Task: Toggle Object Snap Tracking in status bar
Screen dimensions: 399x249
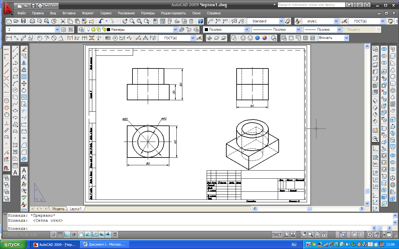Action: pyautogui.click(x=88, y=234)
